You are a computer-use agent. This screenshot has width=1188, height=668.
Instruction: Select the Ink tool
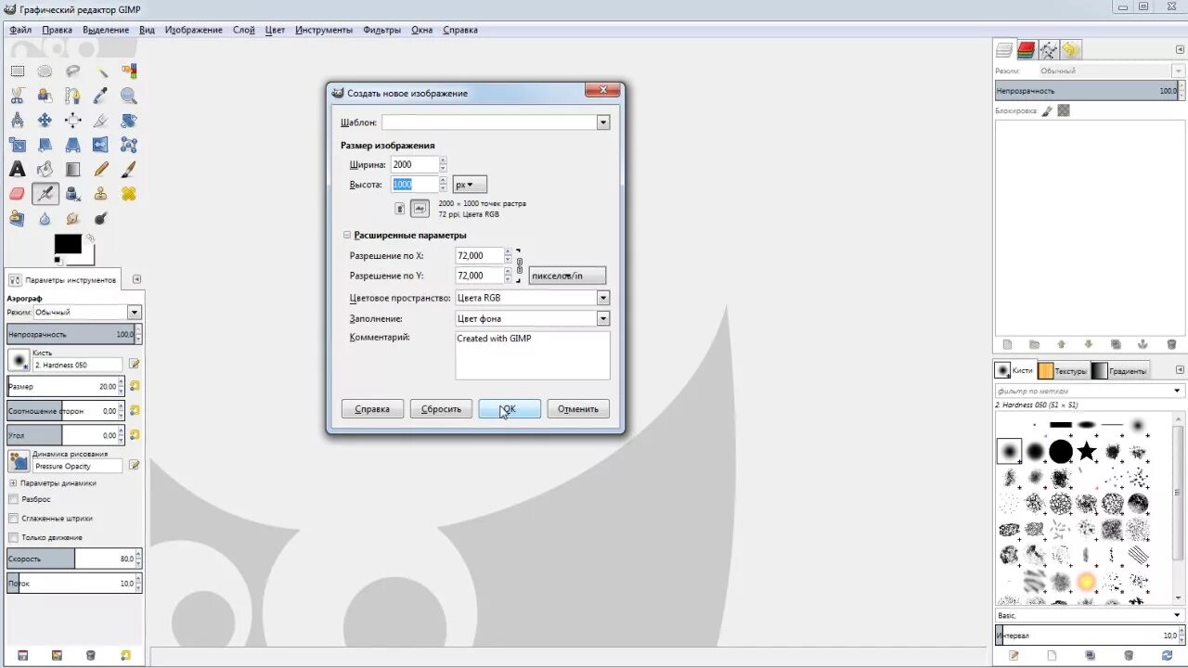click(x=72, y=194)
